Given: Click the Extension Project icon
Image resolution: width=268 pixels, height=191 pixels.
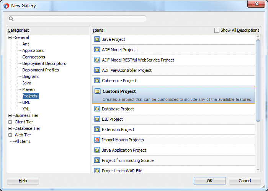Looking at the screenshot, I should (97, 129).
